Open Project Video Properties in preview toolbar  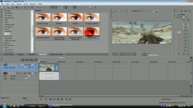tap(114, 11)
